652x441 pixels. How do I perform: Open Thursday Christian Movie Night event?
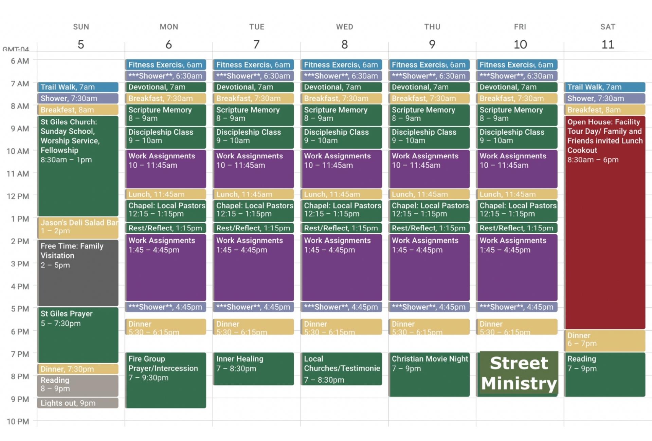point(429,374)
